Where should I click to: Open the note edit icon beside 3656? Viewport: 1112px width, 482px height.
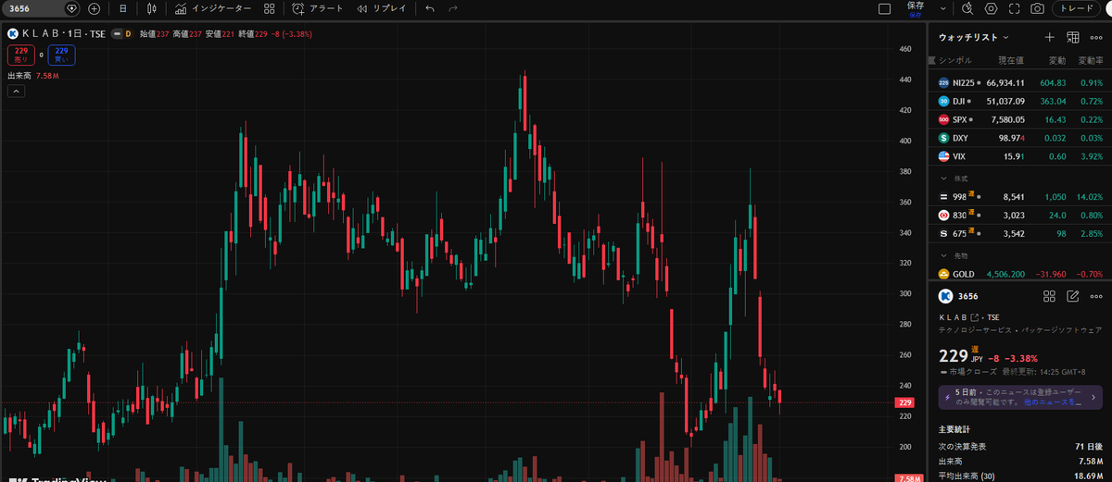tap(1073, 297)
